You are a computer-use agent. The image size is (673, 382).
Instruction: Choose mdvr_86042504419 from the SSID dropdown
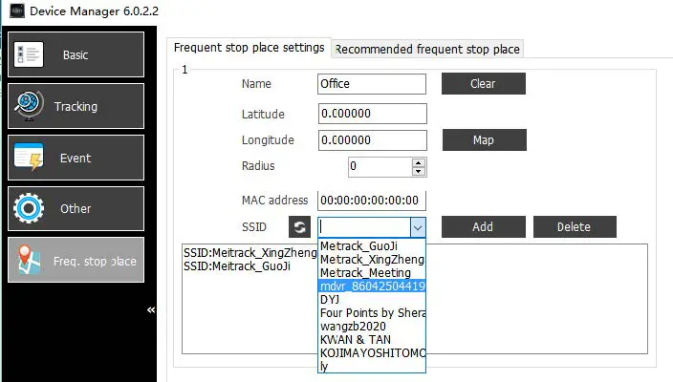pyautogui.click(x=372, y=286)
